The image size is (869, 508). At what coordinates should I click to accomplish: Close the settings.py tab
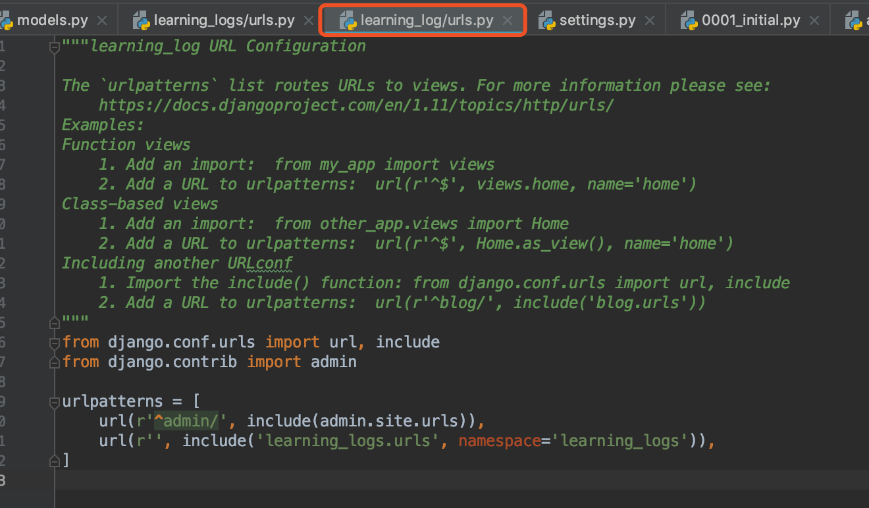(x=650, y=20)
